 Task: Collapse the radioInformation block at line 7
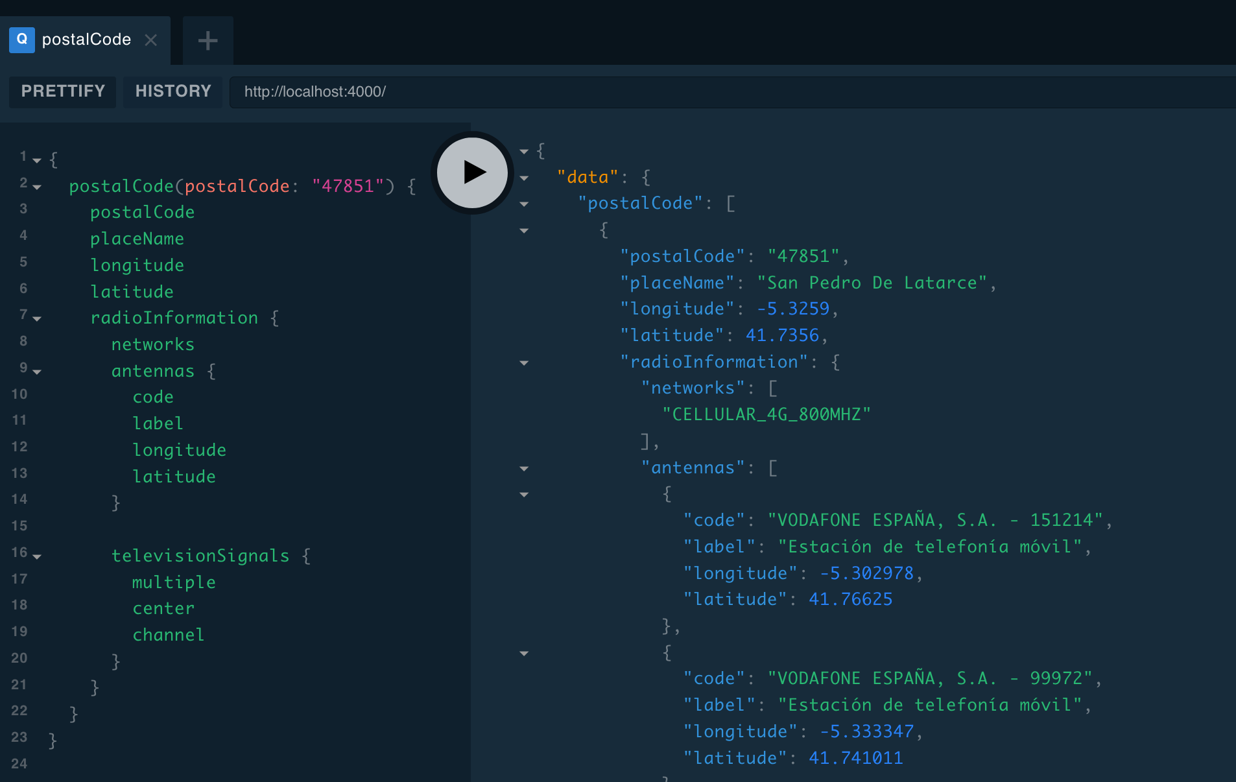[37, 318]
